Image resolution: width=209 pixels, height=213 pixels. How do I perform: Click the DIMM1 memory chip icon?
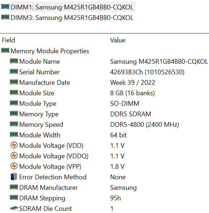click(5, 7)
